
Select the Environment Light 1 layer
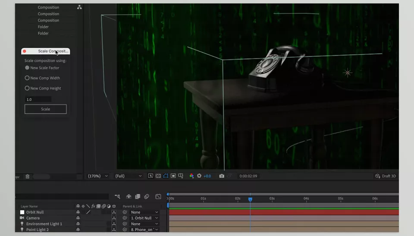[x=44, y=224]
